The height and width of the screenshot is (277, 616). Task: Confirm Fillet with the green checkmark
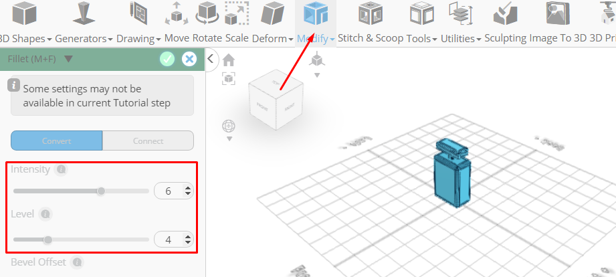tap(167, 60)
